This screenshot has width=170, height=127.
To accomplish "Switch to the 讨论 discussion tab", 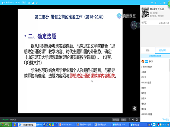I will coord(148,50).
